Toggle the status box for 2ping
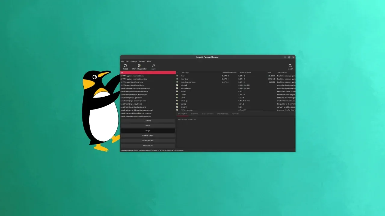 pos(177,104)
